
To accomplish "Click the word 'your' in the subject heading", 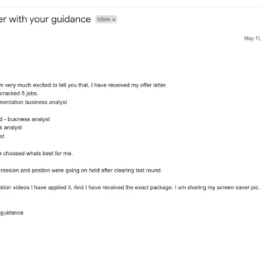I will 39,20.
